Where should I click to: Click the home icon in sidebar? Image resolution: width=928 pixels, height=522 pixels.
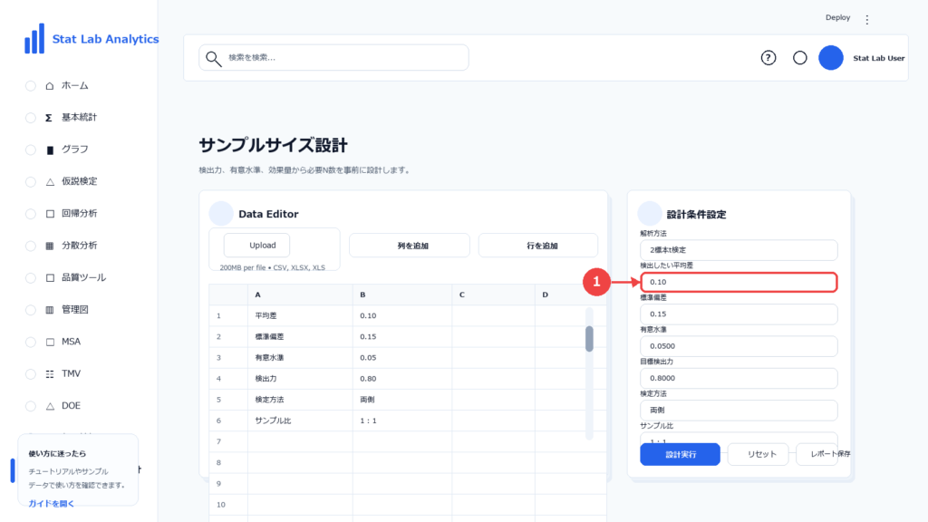pos(50,86)
